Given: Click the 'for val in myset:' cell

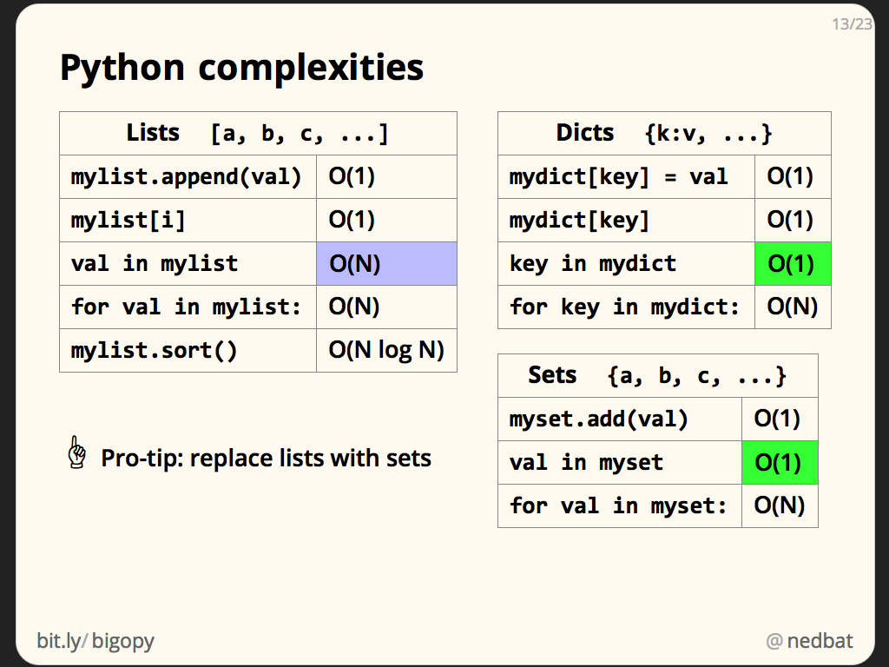Looking at the screenshot, I should point(619,506).
